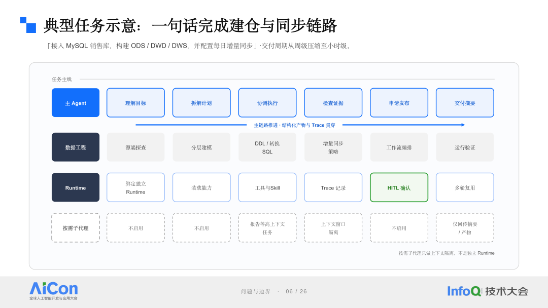
Task: Click the 协调执行 step box
Action: point(267,102)
